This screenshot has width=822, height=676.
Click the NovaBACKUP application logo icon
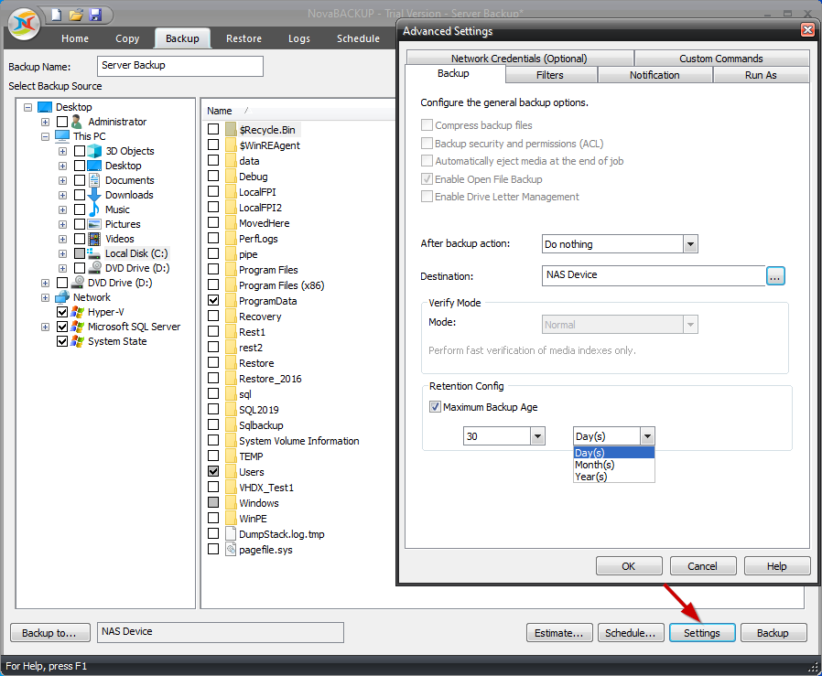point(23,25)
